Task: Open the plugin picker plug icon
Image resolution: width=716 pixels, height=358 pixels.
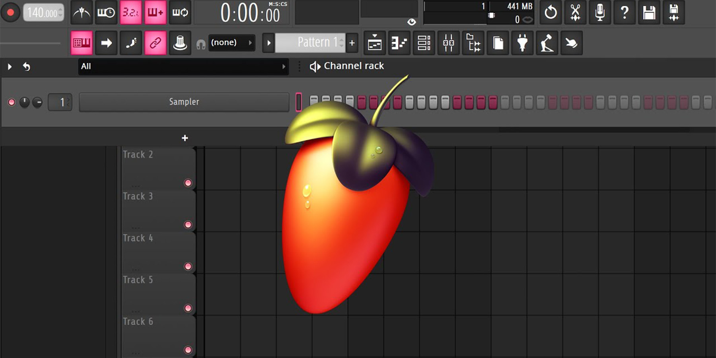Action: pos(522,43)
